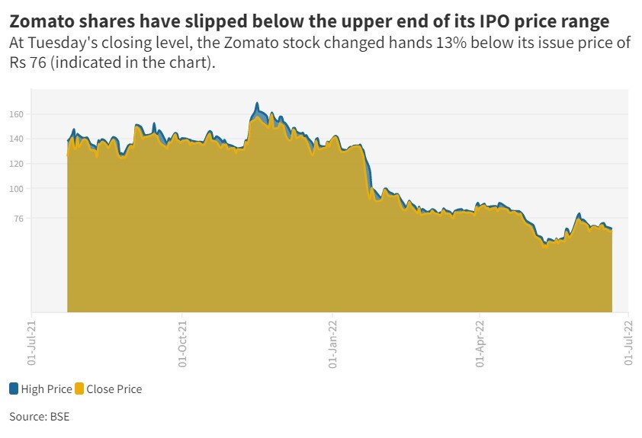The width and height of the screenshot is (642, 438).
Task: Click the blue High Price legend swatch
Action: coord(14,389)
